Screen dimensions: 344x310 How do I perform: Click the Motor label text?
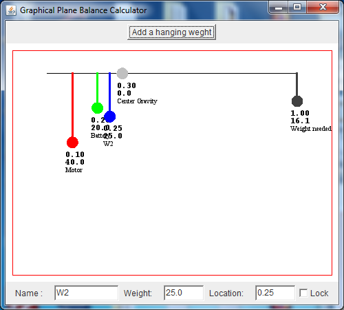pyautogui.click(x=74, y=170)
